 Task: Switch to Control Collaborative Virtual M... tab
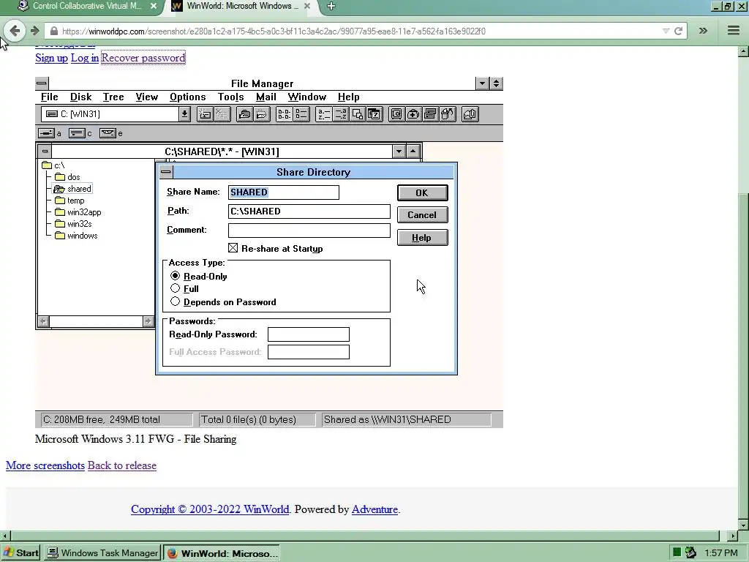[x=86, y=6]
